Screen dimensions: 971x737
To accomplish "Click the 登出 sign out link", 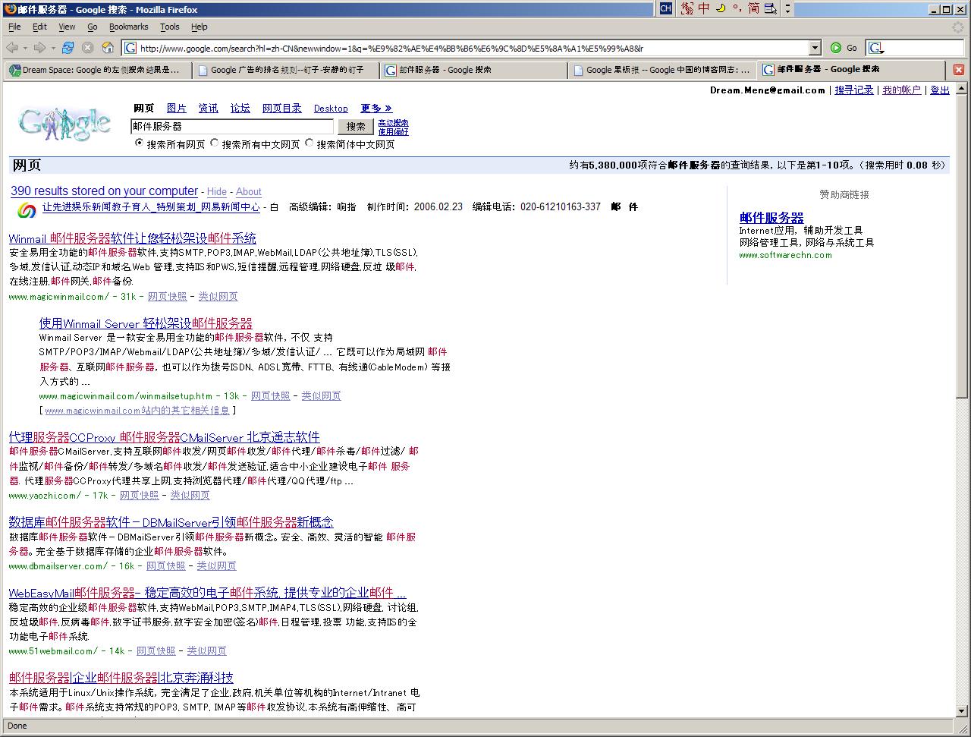I will [940, 90].
